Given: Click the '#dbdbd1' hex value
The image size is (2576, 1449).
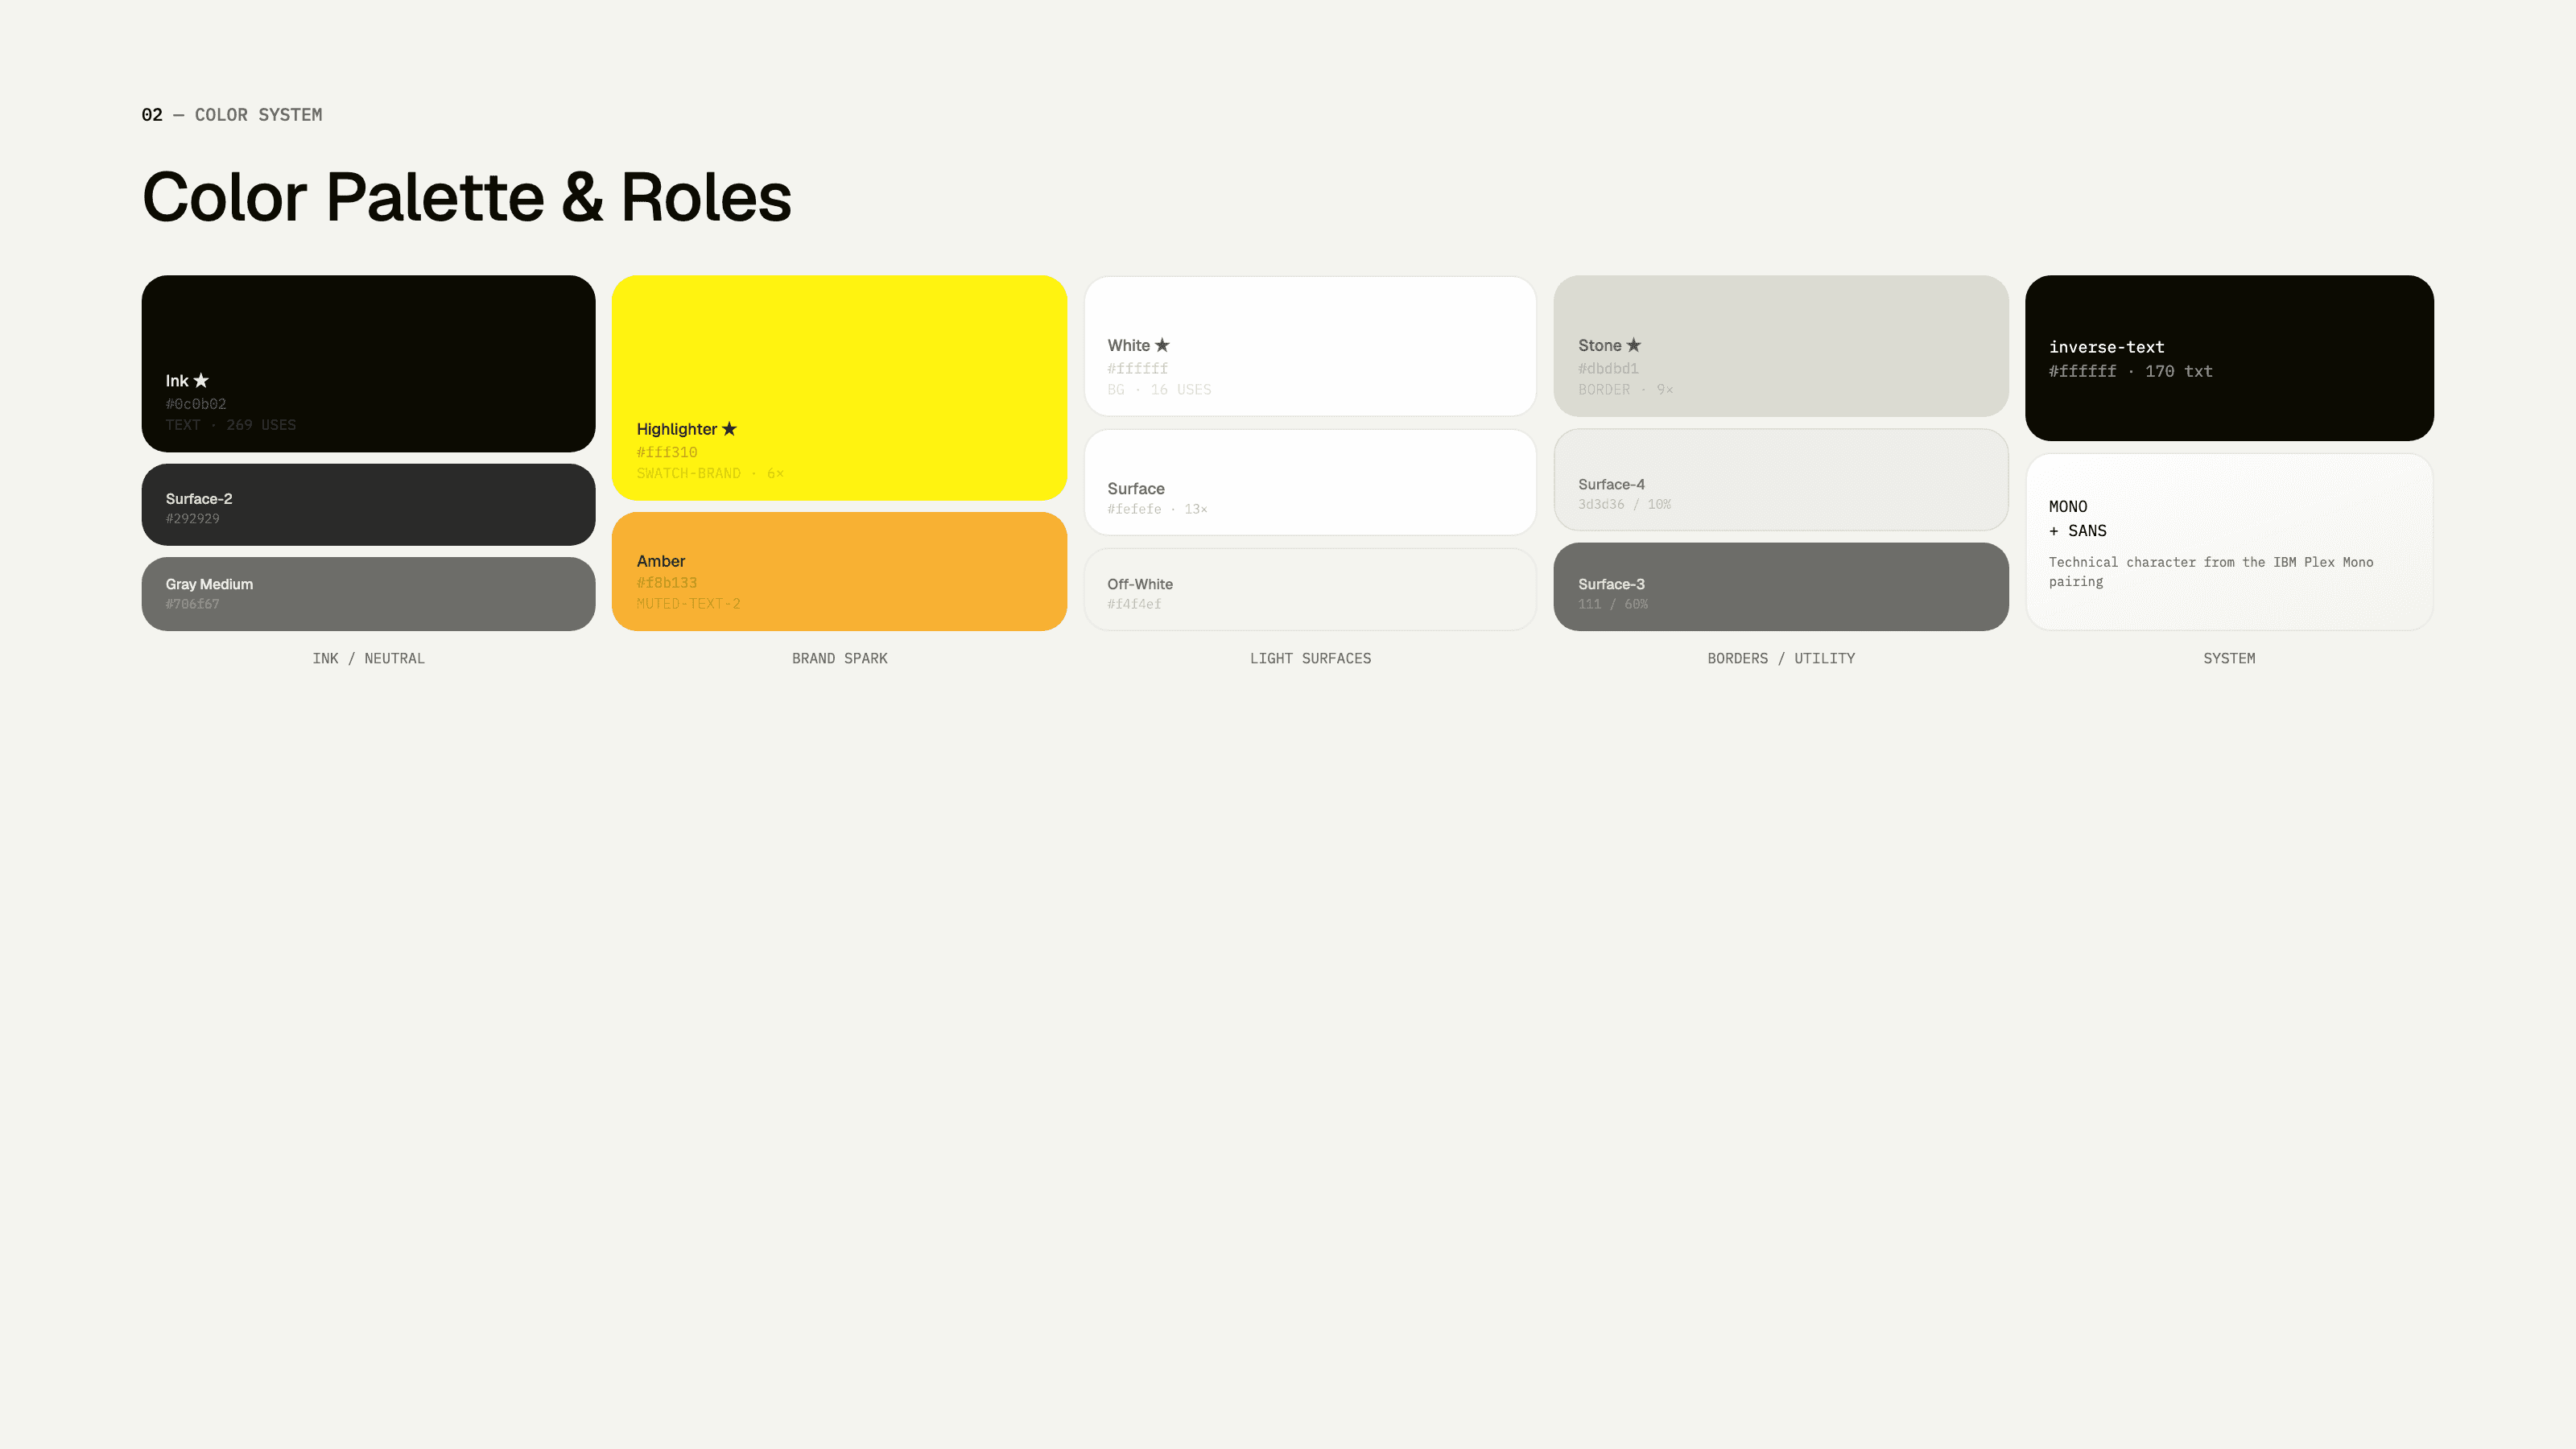Looking at the screenshot, I should [x=1608, y=368].
